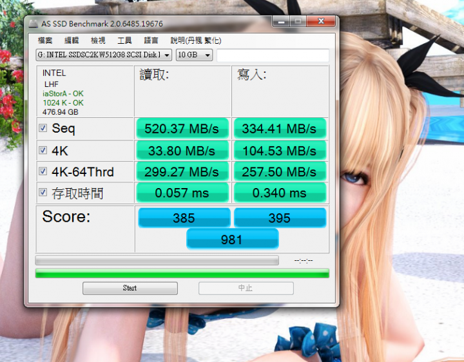The width and height of the screenshot is (464, 362).
Task: Click the read access time 0.057 ms
Action: pyautogui.click(x=182, y=193)
